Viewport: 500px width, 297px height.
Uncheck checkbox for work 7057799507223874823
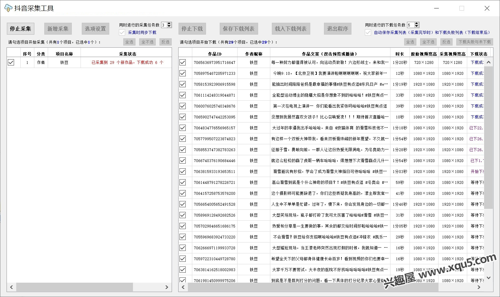pyautogui.click(x=183, y=139)
